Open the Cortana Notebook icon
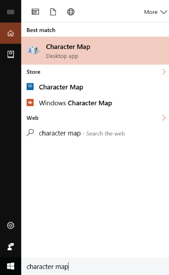 [x=10, y=54]
